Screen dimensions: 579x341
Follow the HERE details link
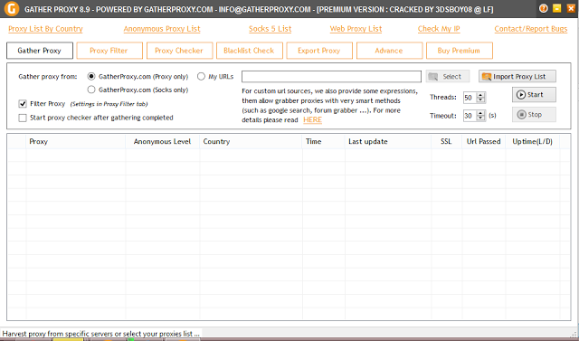point(312,120)
